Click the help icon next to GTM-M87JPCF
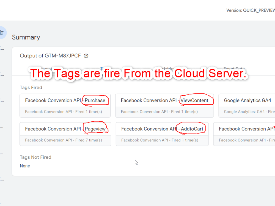 [86, 56]
